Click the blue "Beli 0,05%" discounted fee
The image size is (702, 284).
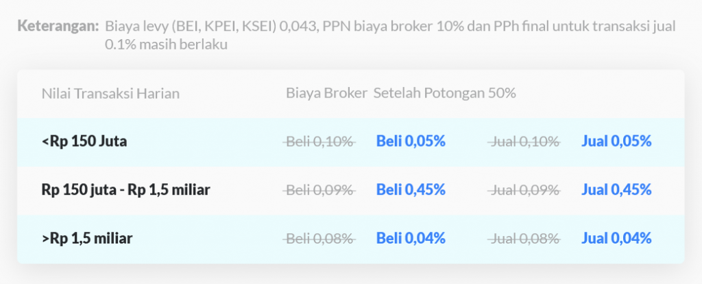point(411,141)
